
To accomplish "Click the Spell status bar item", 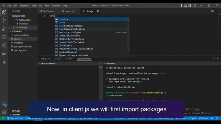I will (192, 118).
